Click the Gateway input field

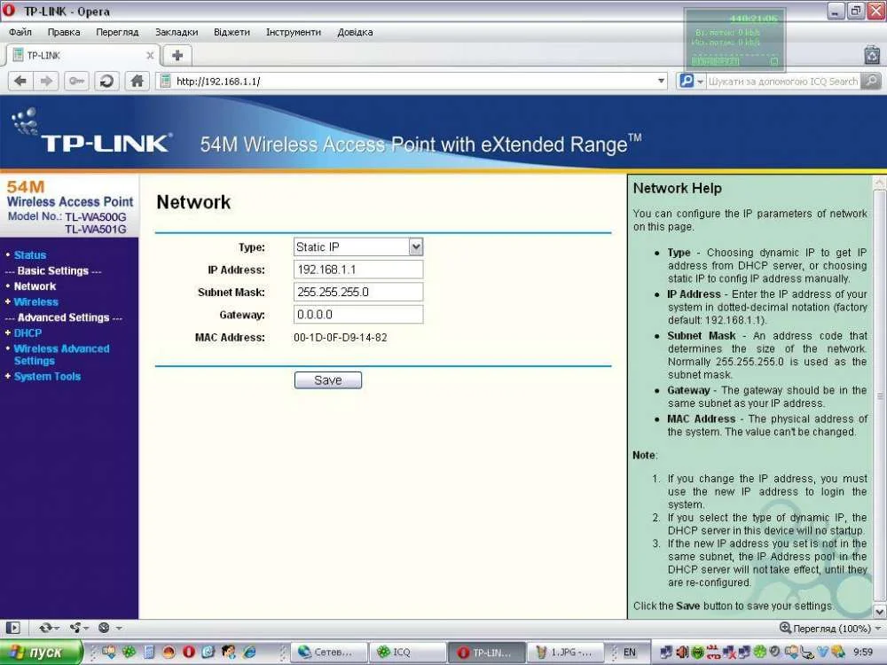coord(358,315)
